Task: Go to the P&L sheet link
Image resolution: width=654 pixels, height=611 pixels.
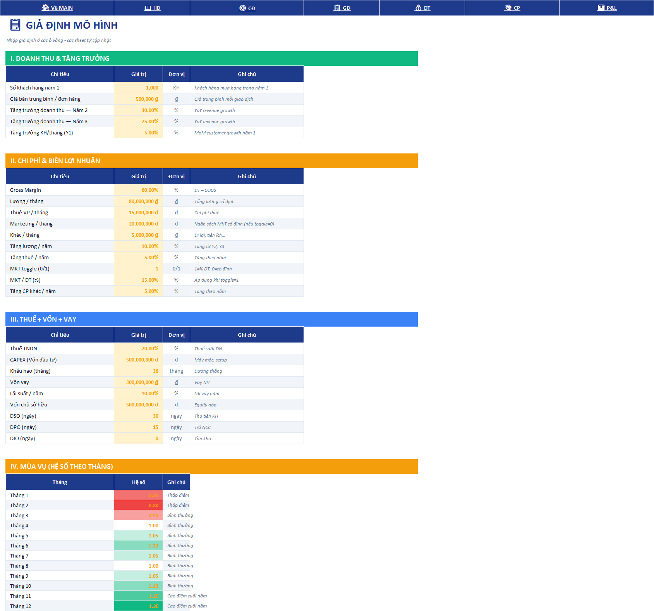Action: [612, 8]
